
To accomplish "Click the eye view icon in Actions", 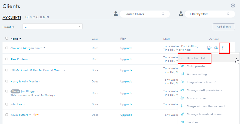I will pyautogui.click(x=216, y=48).
